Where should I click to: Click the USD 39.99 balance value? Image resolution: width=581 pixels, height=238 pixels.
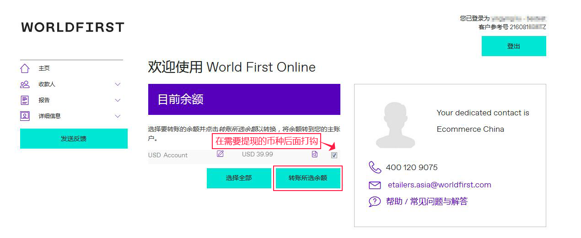pos(258,154)
